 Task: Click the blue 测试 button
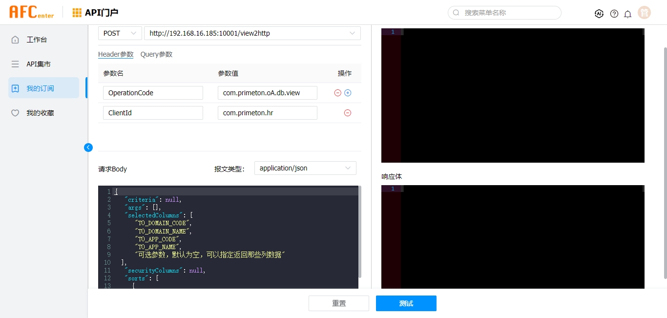[x=406, y=303]
